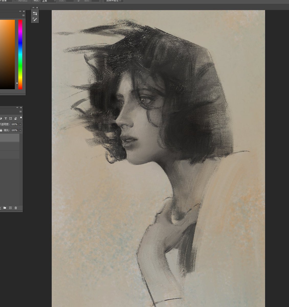Viewport: 289px width, 307px height.
Task: Open the color panel flyout menu
Action: 24,15
